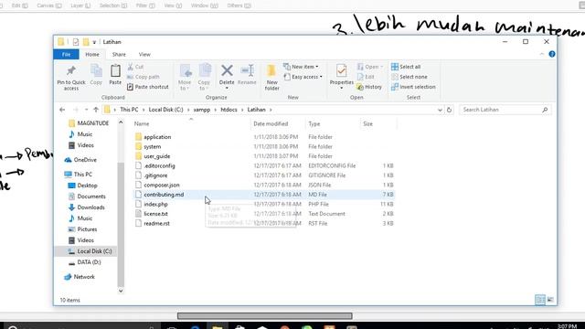Screen dimensions: 585x329
Task: Click This PC in address breadcrumb
Action: tap(129, 110)
